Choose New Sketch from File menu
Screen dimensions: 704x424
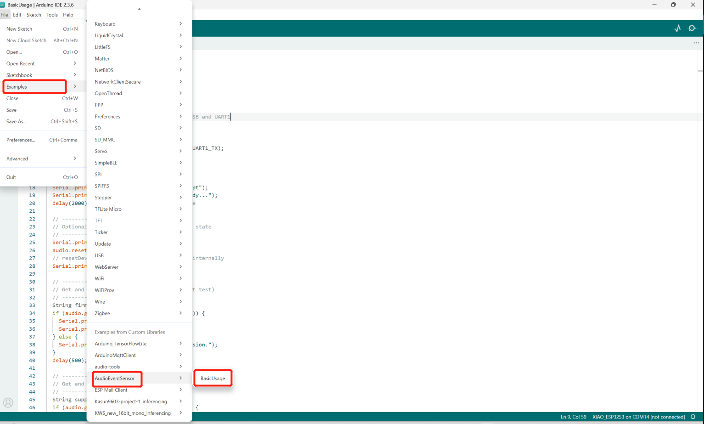coord(19,29)
